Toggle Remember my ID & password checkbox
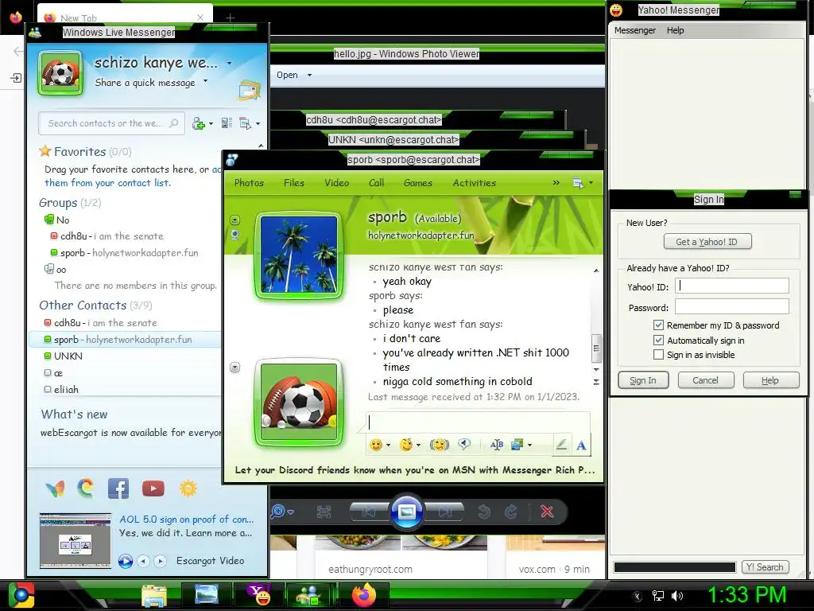This screenshot has height=611, width=814. pyautogui.click(x=658, y=325)
